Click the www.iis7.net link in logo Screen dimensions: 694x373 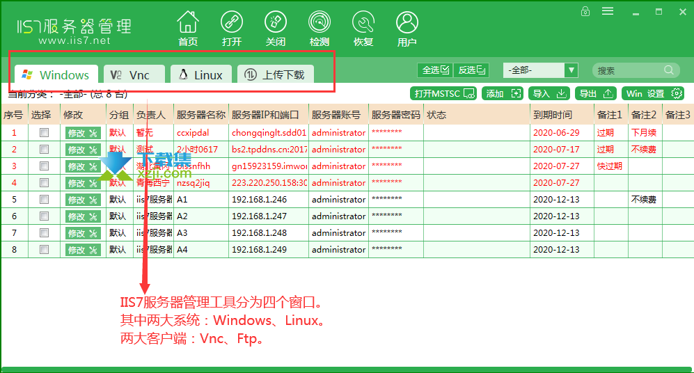[74, 40]
